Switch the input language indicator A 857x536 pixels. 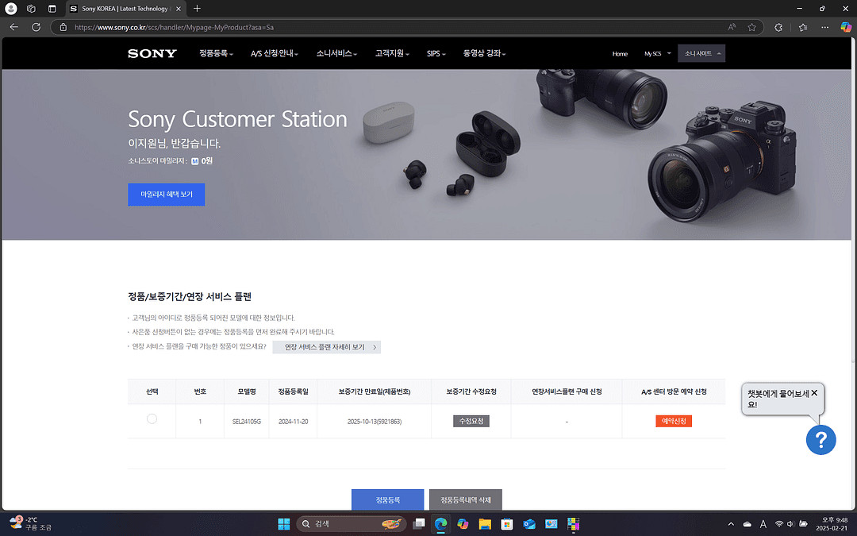[763, 524]
